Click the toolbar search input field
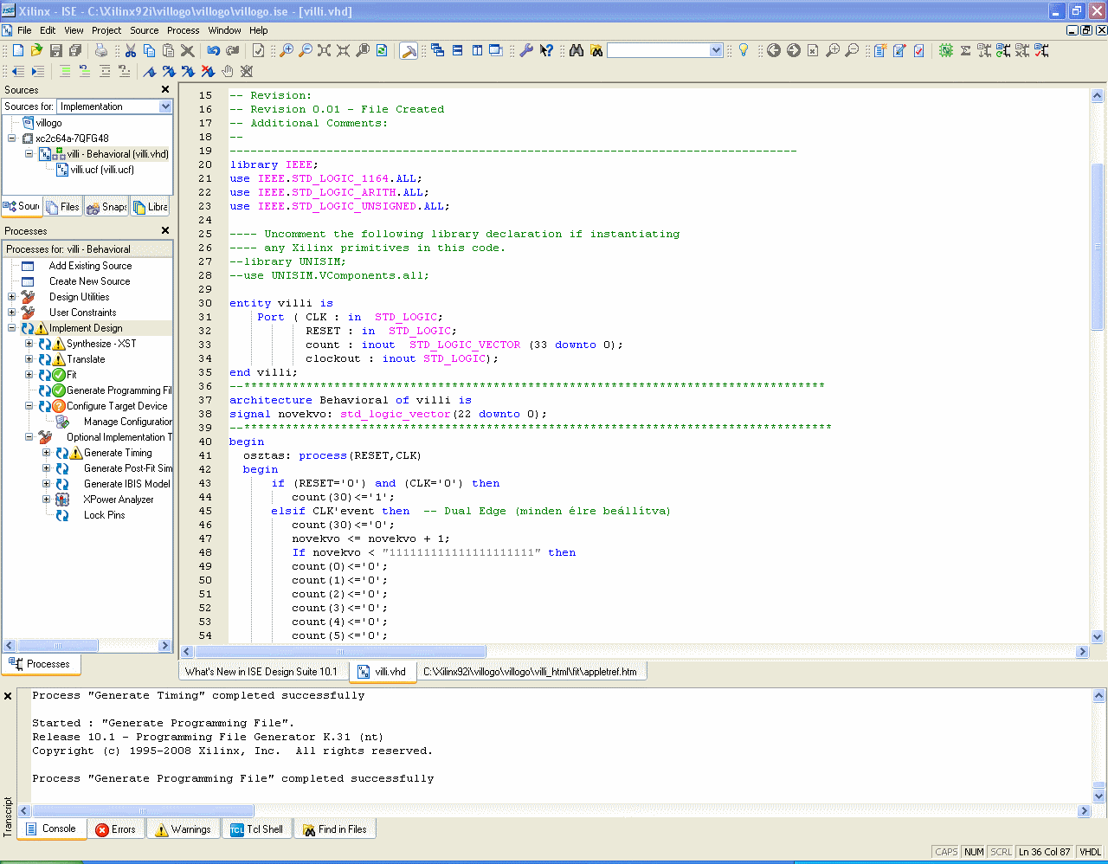Screen dimensions: 1108x864 coord(658,51)
